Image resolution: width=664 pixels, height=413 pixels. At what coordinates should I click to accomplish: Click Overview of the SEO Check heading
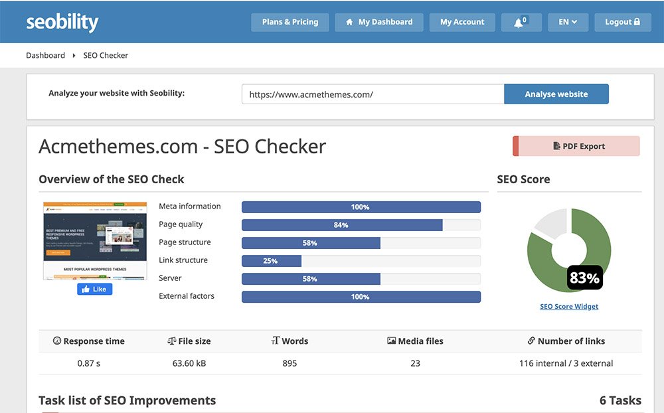112,179
